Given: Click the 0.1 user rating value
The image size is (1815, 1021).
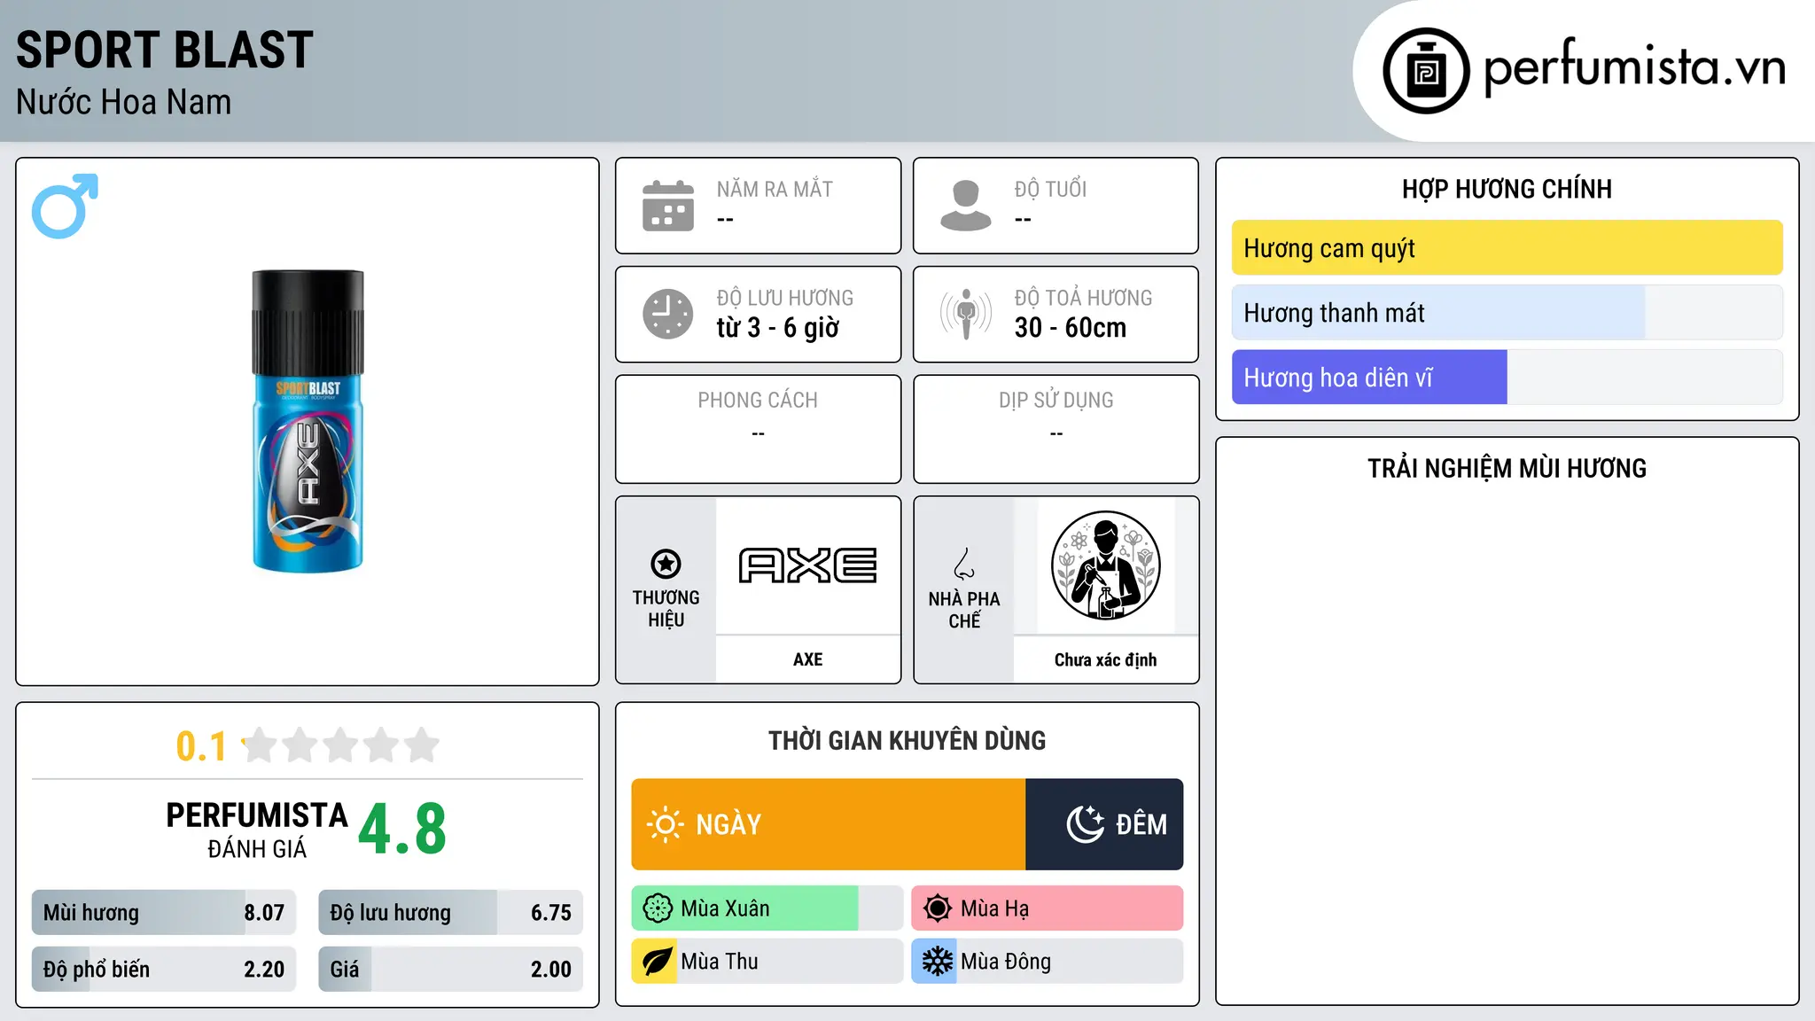Looking at the screenshot, I should pos(201,746).
